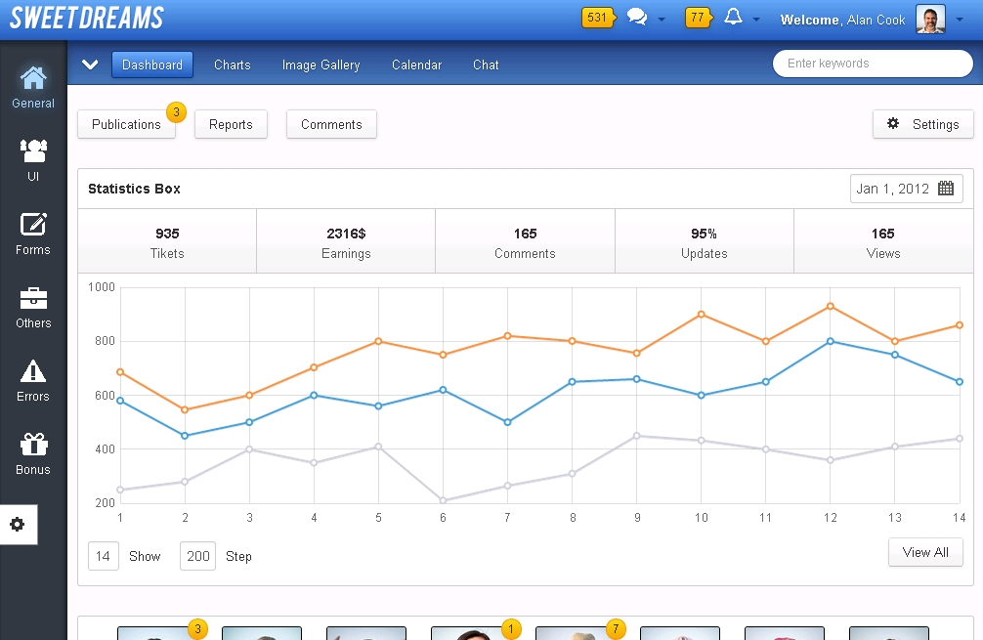Viewport: 983px width, 640px height.
Task: Click the Publications button
Action: (x=126, y=124)
